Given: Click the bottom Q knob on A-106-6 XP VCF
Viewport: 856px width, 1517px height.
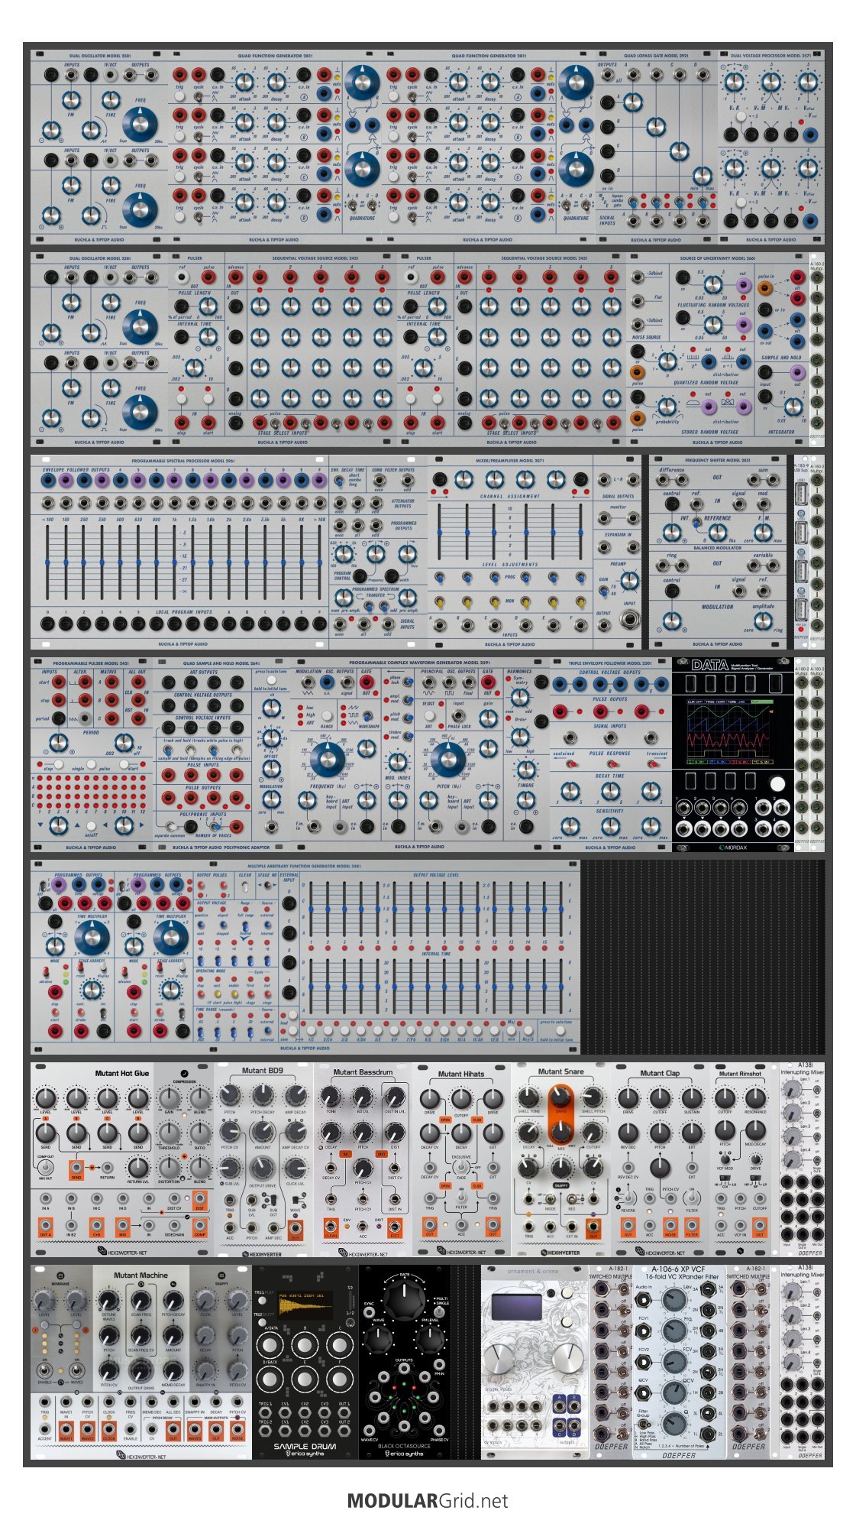Looking at the screenshot, I should pyautogui.click(x=673, y=1422).
